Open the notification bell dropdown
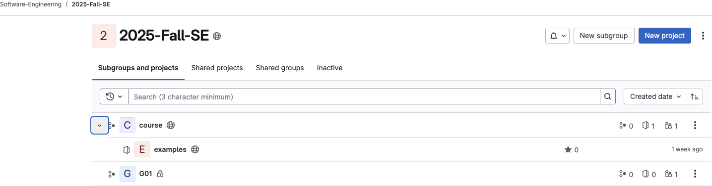 point(557,36)
